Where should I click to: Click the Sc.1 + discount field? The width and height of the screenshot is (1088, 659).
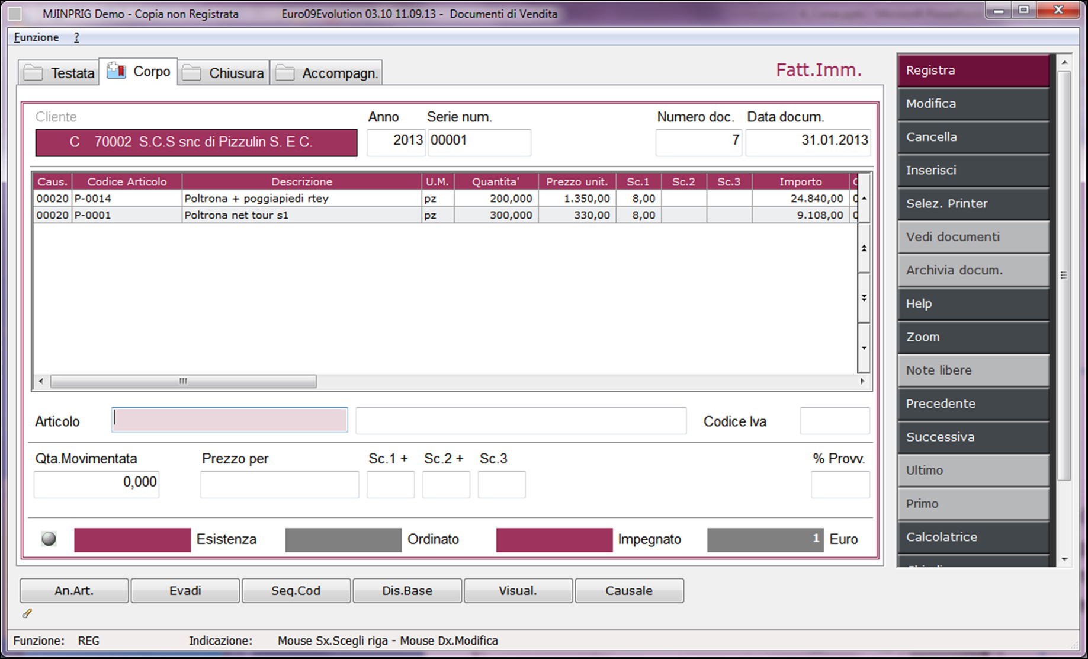[x=390, y=484]
